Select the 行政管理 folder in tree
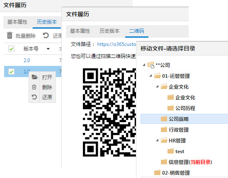Image resolution: width=228 pixels, height=178 pixels. (x=179, y=130)
